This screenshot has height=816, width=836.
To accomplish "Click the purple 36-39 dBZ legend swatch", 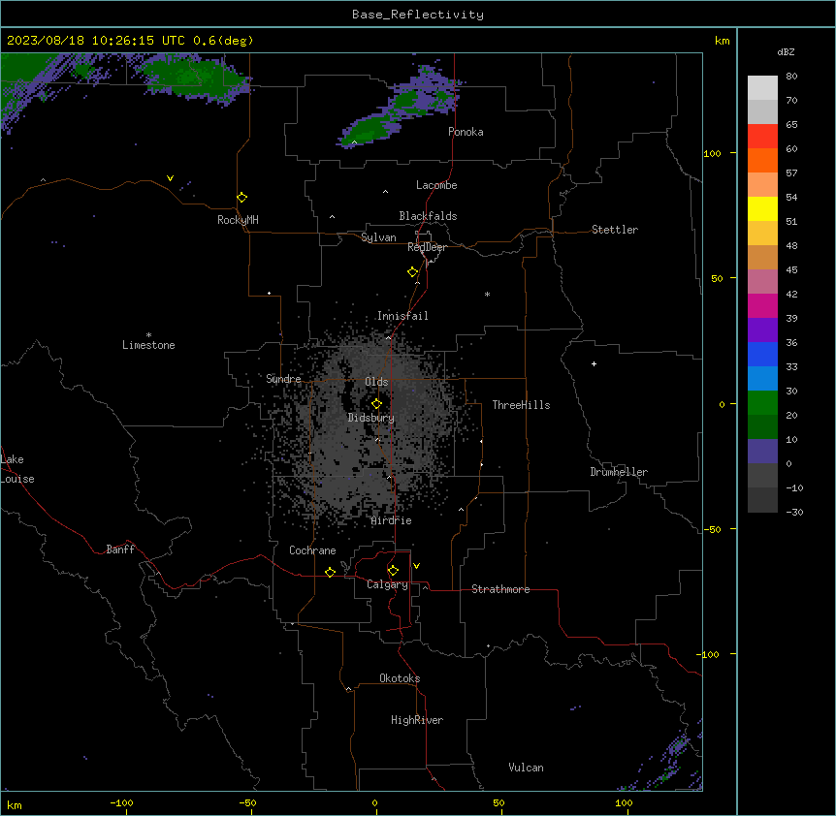I will point(762,330).
